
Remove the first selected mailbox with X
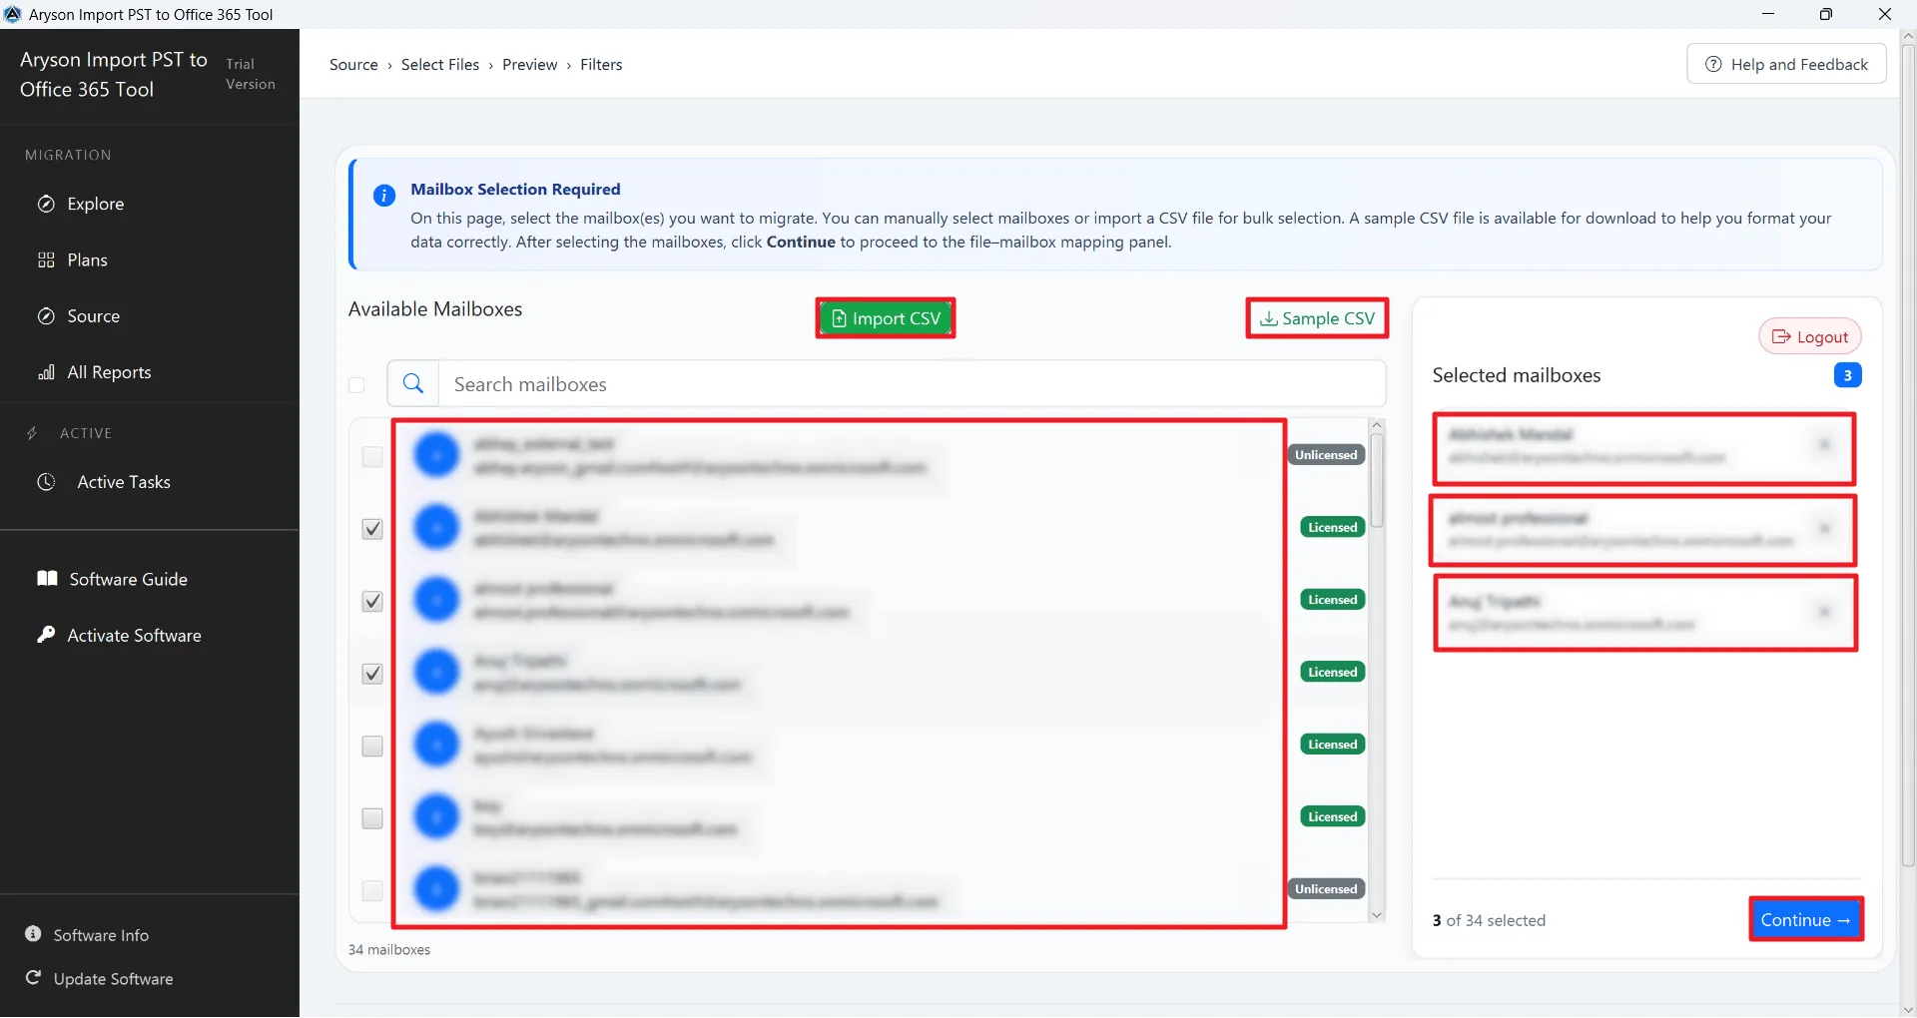point(1823,445)
